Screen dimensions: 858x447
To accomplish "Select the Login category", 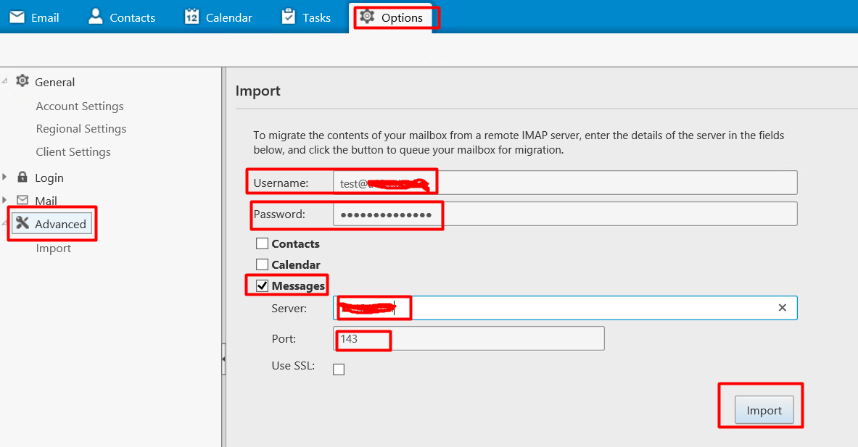I will point(49,177).
